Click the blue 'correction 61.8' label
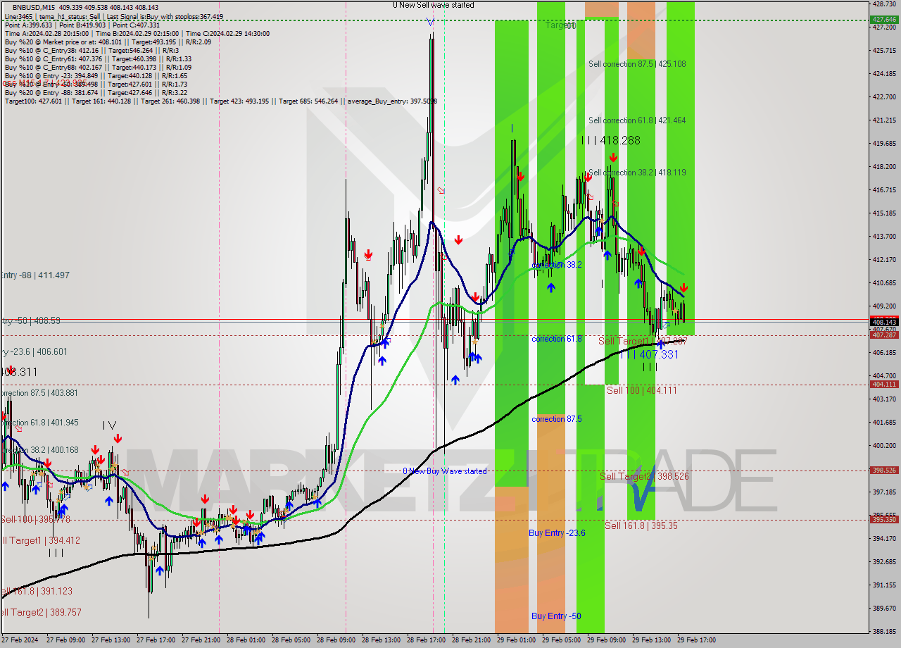Viewport: 901px width, 648px height. (557, 339)
